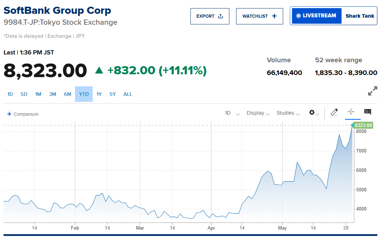The image size is (378, 237).
Task: Click the livestream radio-dot icon
Action: [x=298, y=16]
